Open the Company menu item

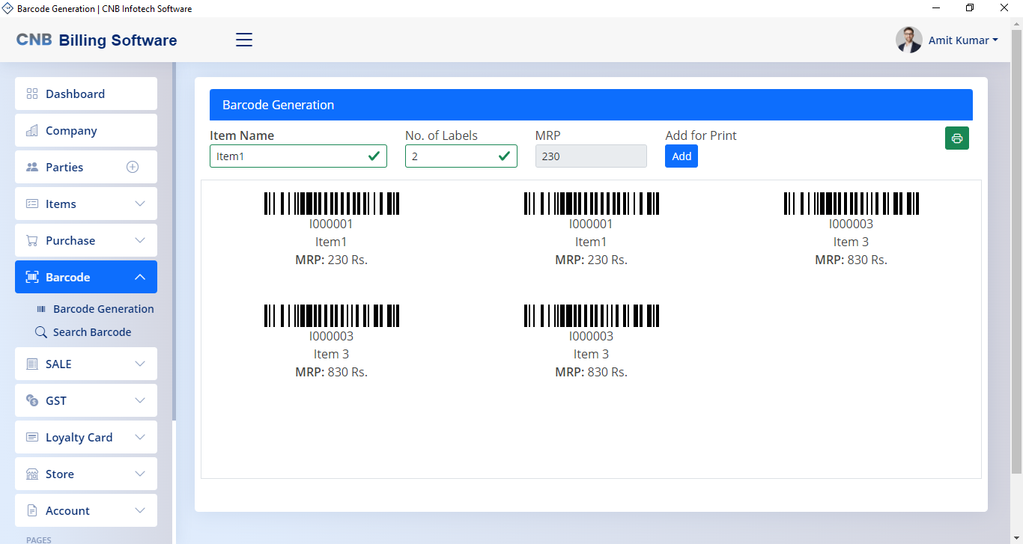pos(86,130)
